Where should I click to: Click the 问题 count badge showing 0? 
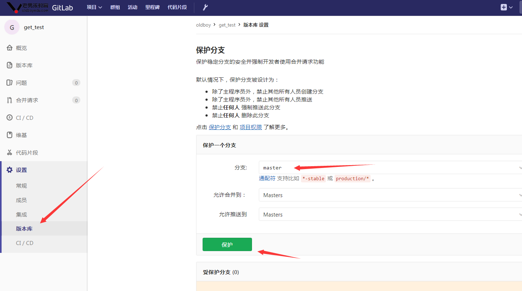point(76,83)
